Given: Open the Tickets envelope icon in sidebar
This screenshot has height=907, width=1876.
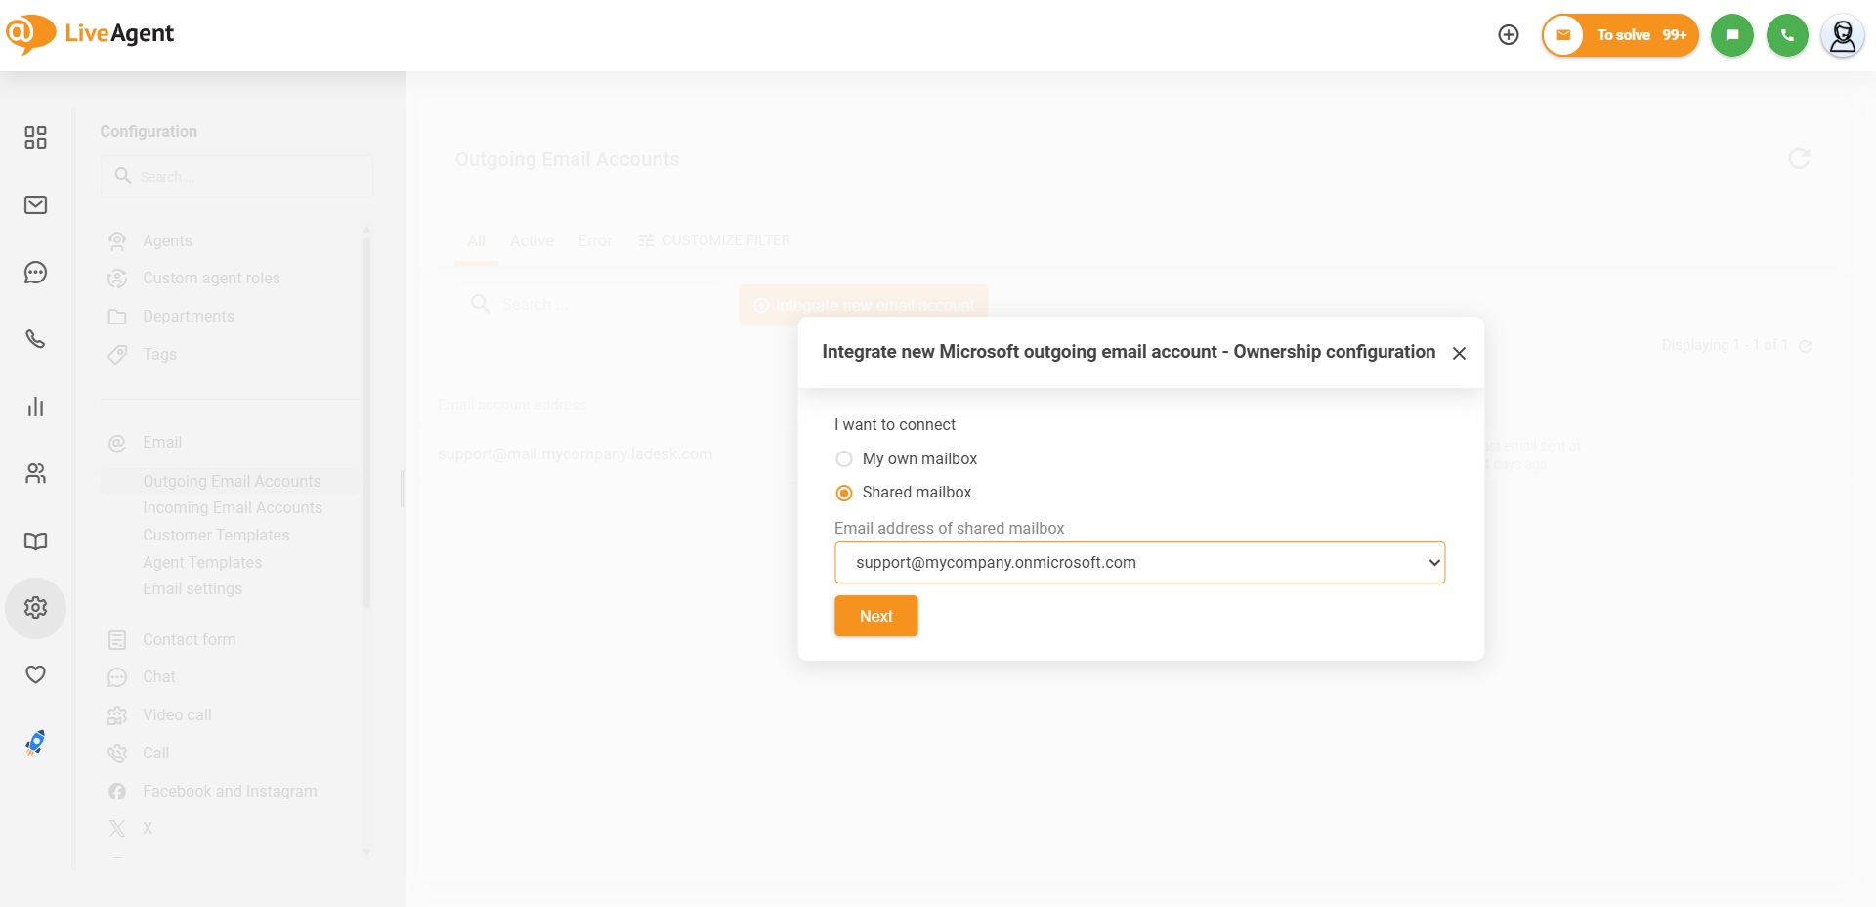Looking at the screenshot, I should [x=35, y=205].
